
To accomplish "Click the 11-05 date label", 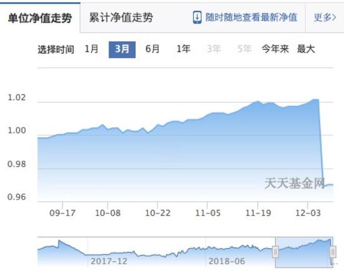I will click(208, 213).
